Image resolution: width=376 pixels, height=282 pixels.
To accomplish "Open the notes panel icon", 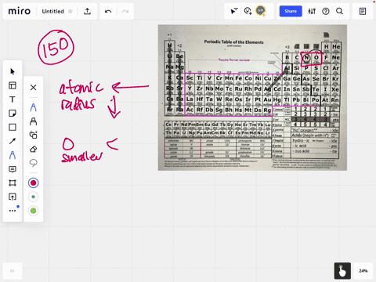I will (363, 11).
